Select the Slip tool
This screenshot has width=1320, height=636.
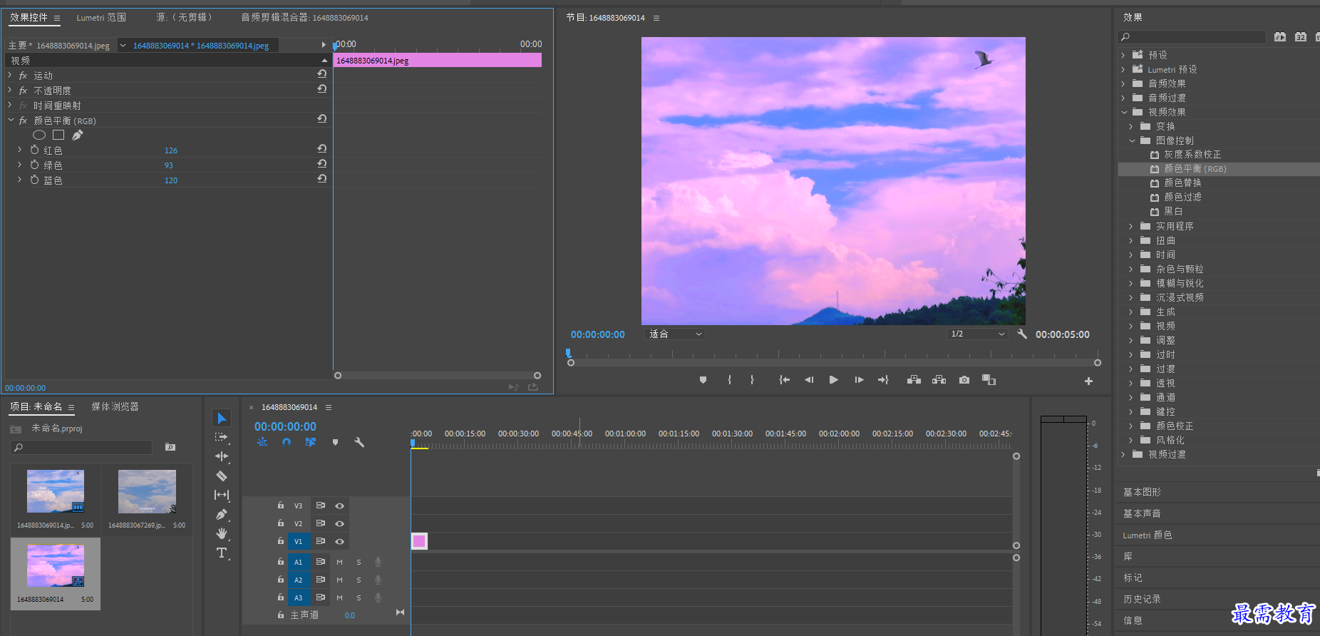click(222, 495)
